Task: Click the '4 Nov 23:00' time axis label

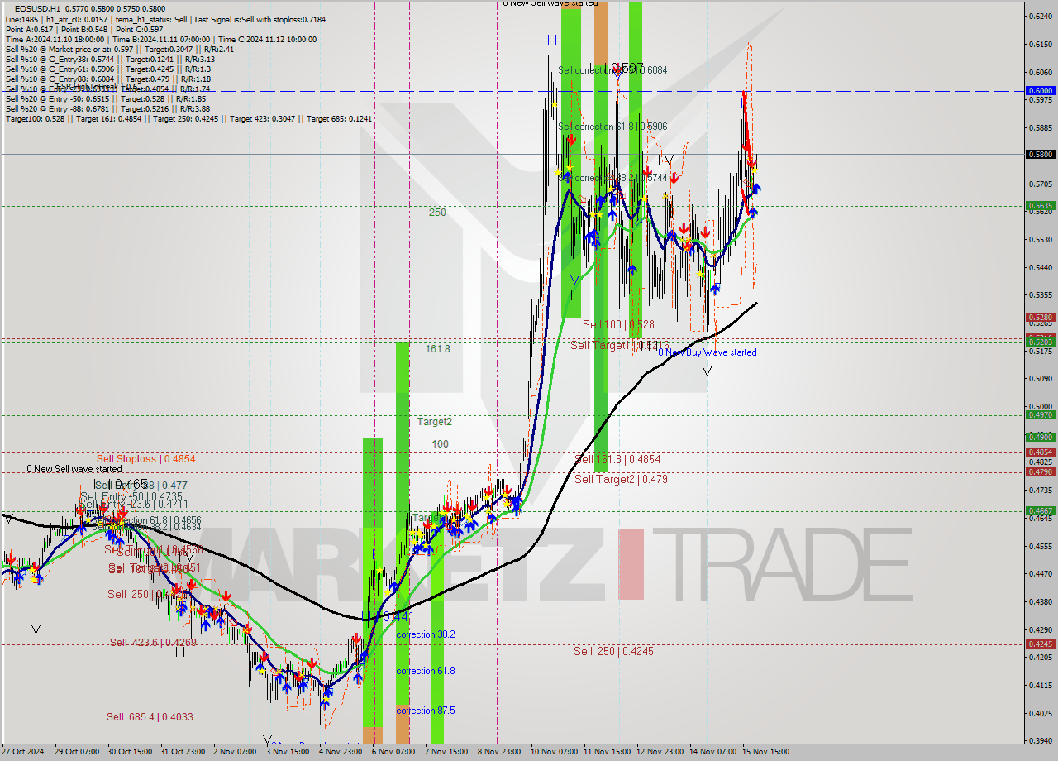Action: coord(341,752)
